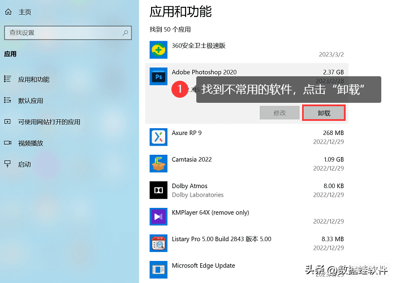396x283 pixels.
Task: Focus the 查找设置 search field
Action: [68, 33]
